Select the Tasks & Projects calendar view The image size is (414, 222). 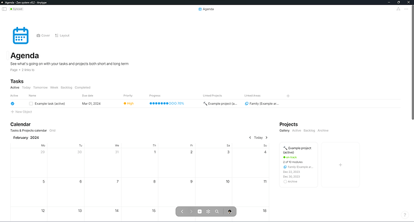pos(29,130)
